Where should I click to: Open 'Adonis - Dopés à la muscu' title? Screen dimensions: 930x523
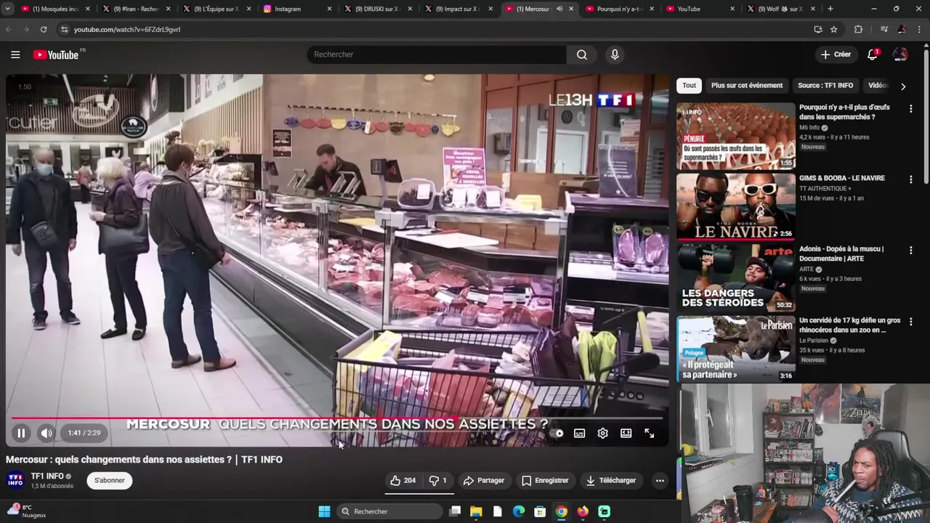pos(841,254)
